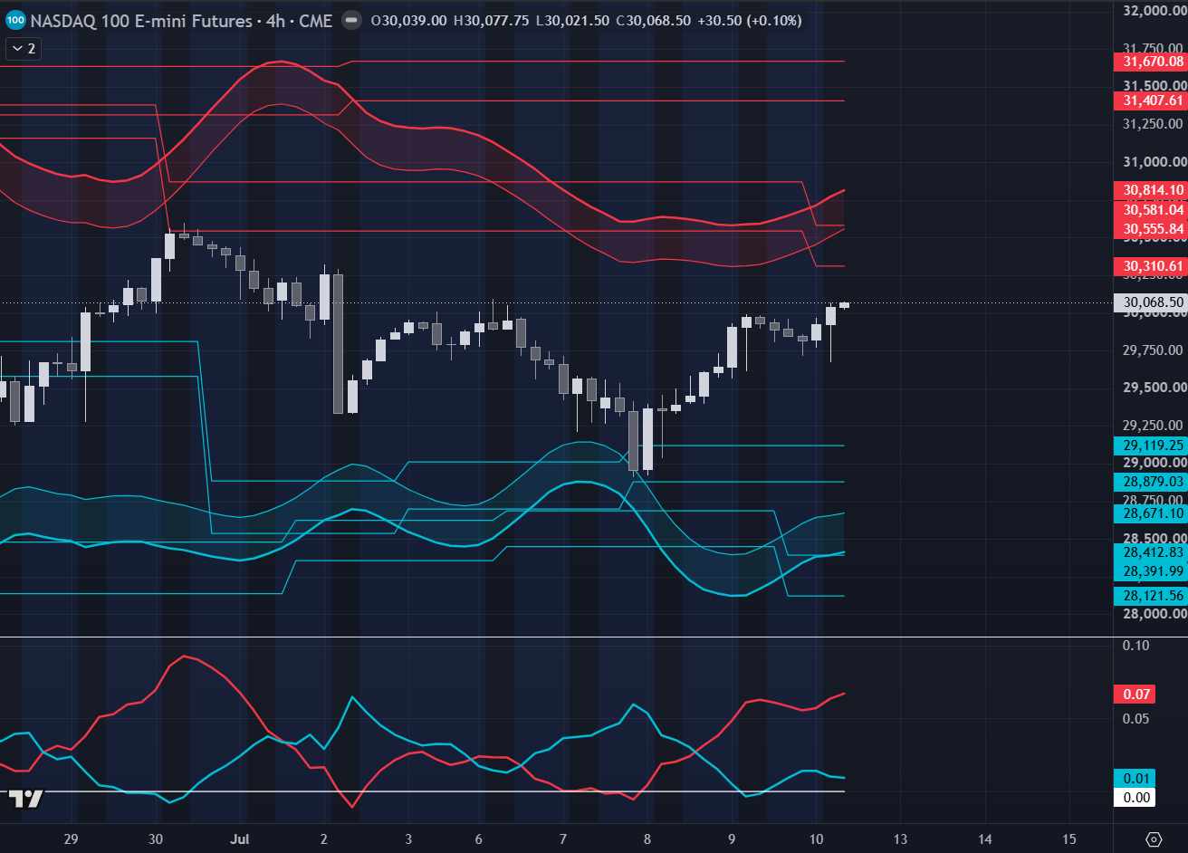Click the red indicator value label 0.07
The height and width of the screenshot is (853, 1188).
tap(1136, 695)
